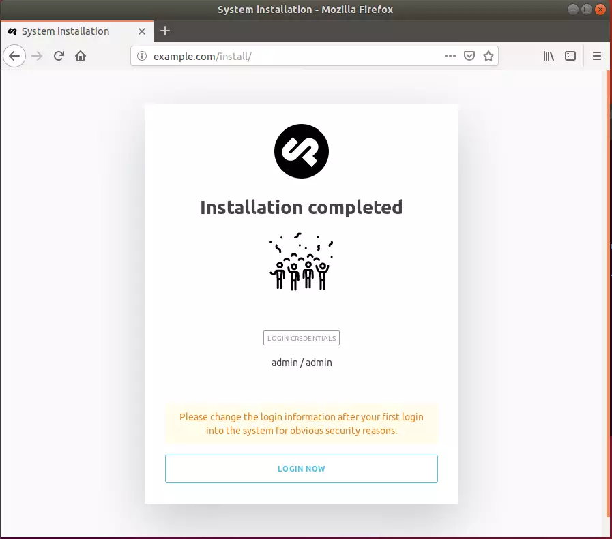
Task: Close the Firefox window
Action: point(600,10)
